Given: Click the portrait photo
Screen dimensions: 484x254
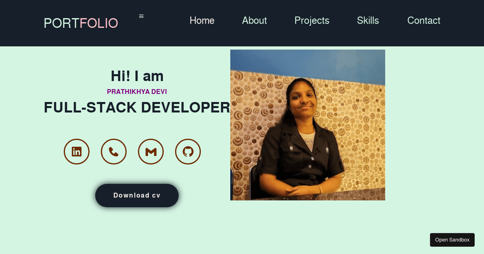Looking at the screenshot, I should (x=307, y=125).
